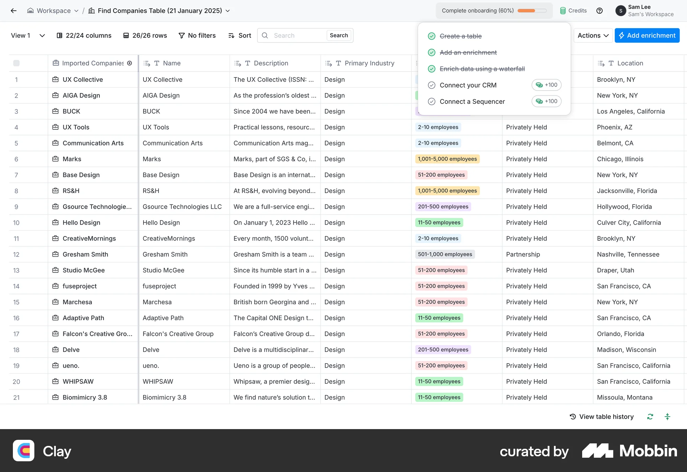
Task: Open the No filters menu
Action: point(197,35)
